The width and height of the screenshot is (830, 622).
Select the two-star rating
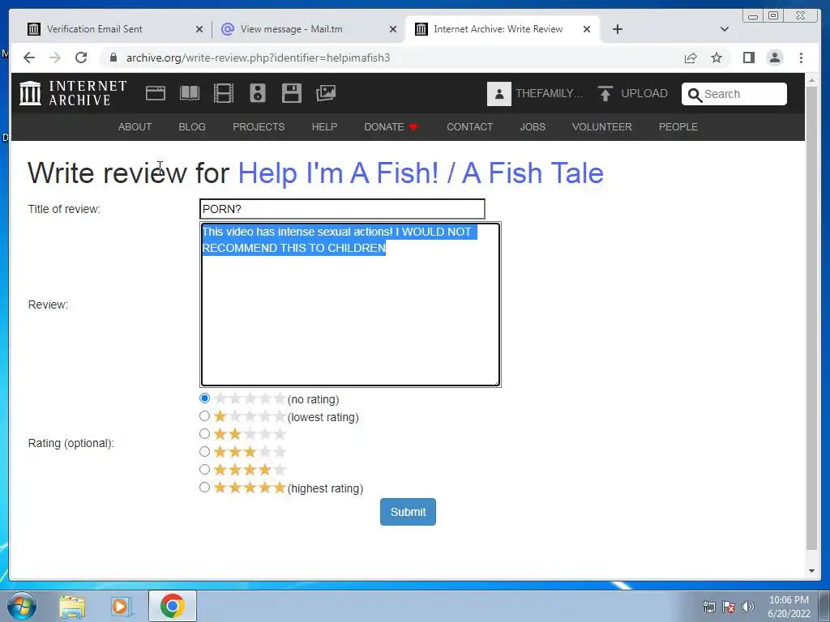204,434
